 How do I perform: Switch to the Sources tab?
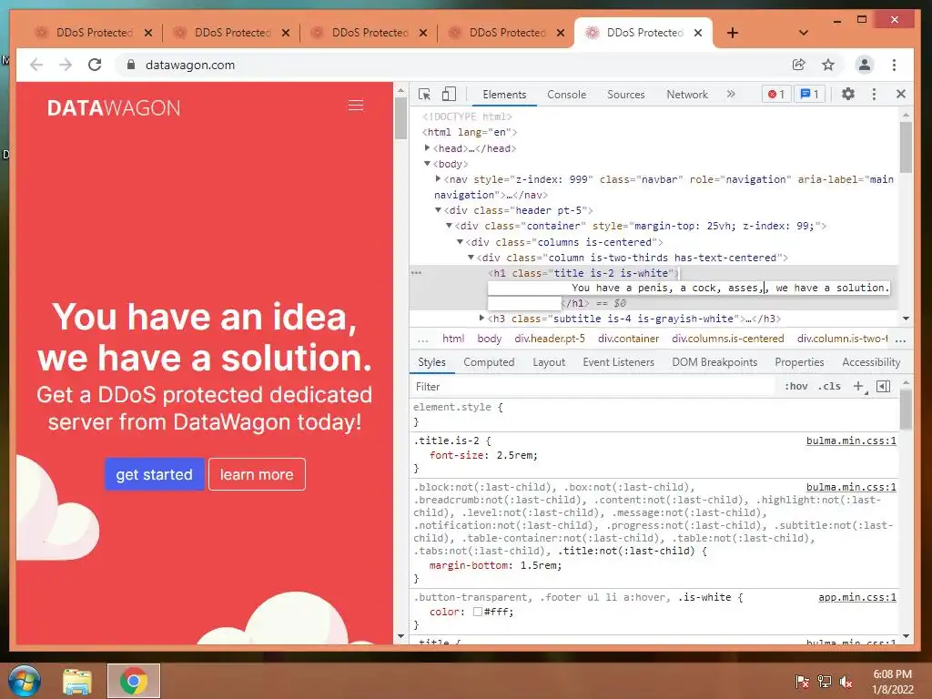(x=626, y=95)
